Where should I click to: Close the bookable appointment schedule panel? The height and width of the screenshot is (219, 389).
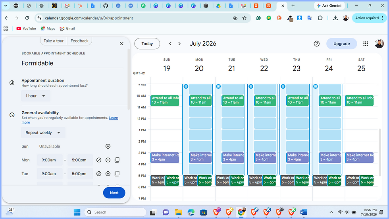[x=121, y=44]
